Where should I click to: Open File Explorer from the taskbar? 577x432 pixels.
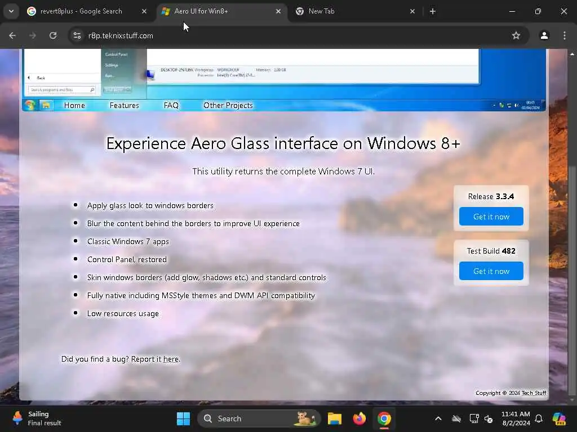click(335, 418)
